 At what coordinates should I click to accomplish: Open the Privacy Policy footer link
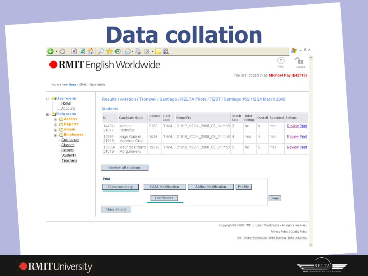pos(280,232)
